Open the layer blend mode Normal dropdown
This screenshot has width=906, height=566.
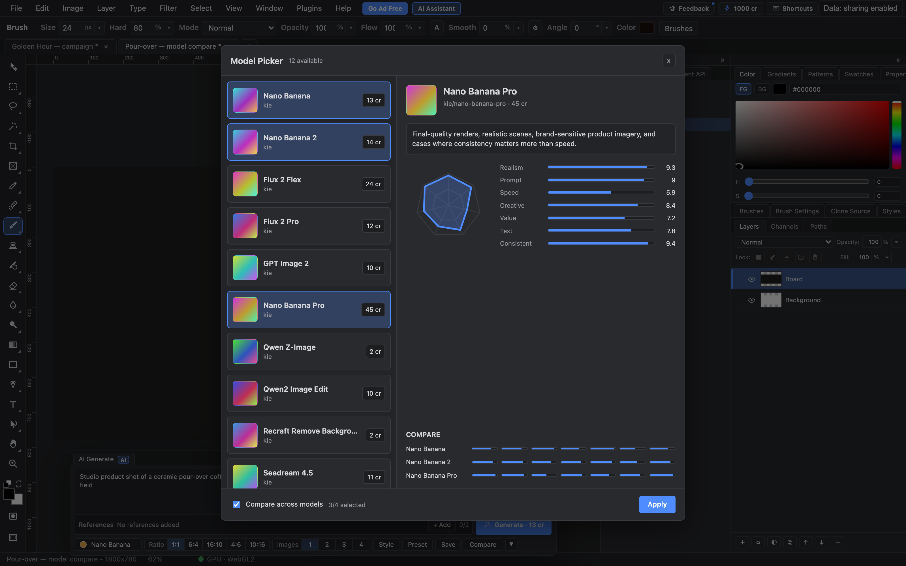[784, 242]
